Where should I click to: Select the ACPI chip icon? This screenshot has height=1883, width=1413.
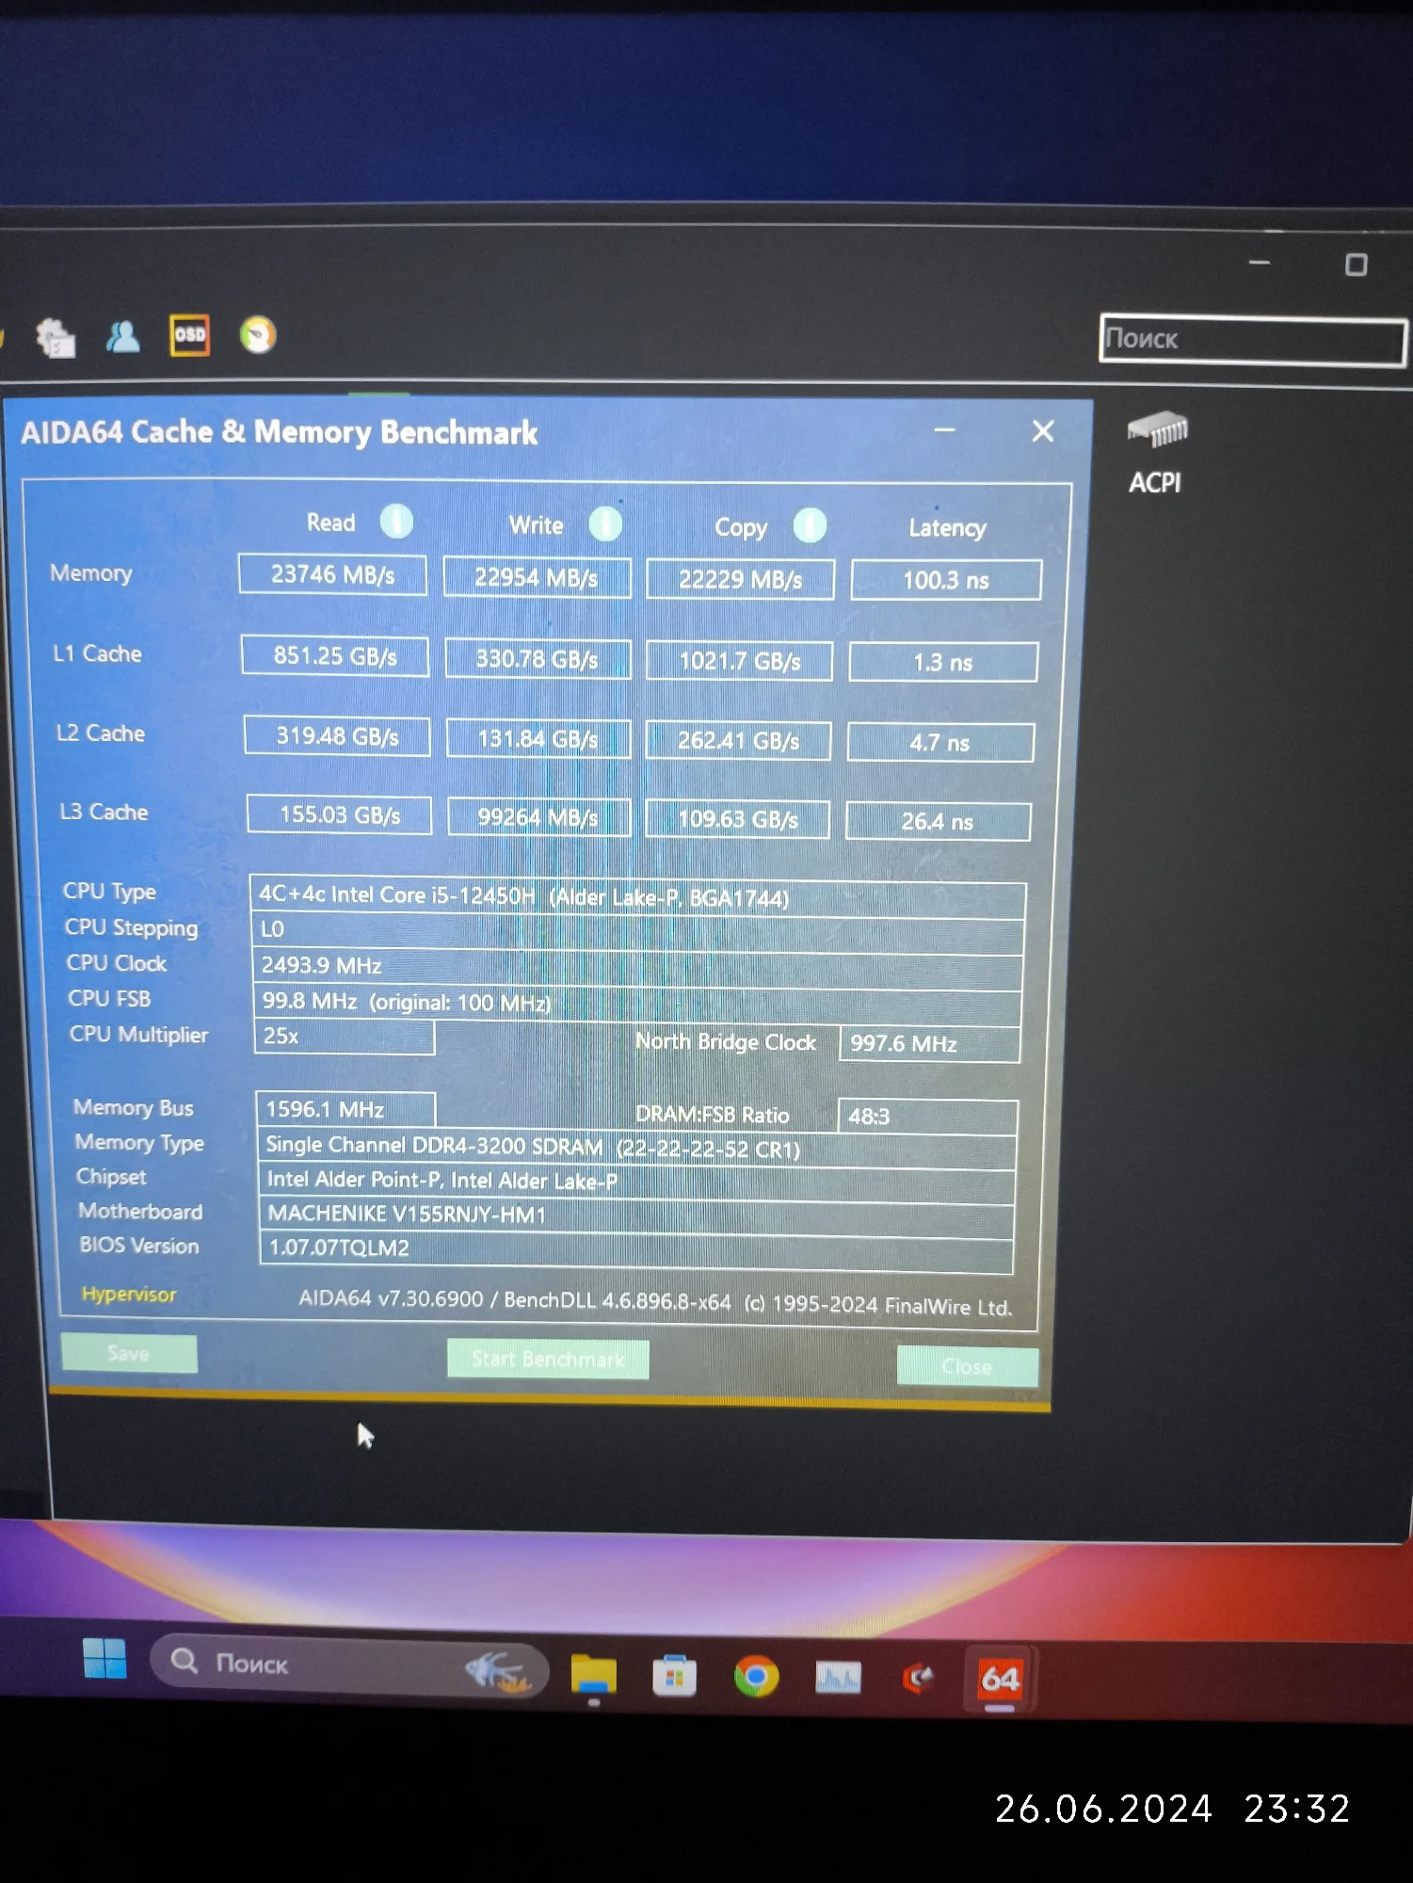pos(1157,430)
